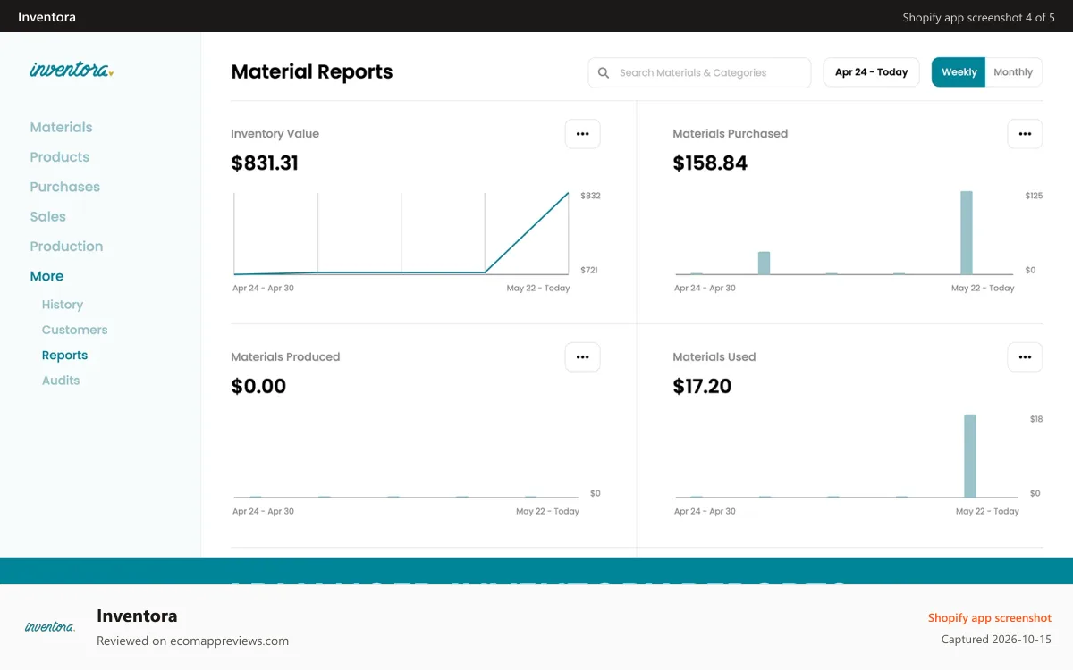Image resolution: width=1073 pixels, height=670 pixels.
Task: Click the search magnifier icon
Action: pos(604,73)
